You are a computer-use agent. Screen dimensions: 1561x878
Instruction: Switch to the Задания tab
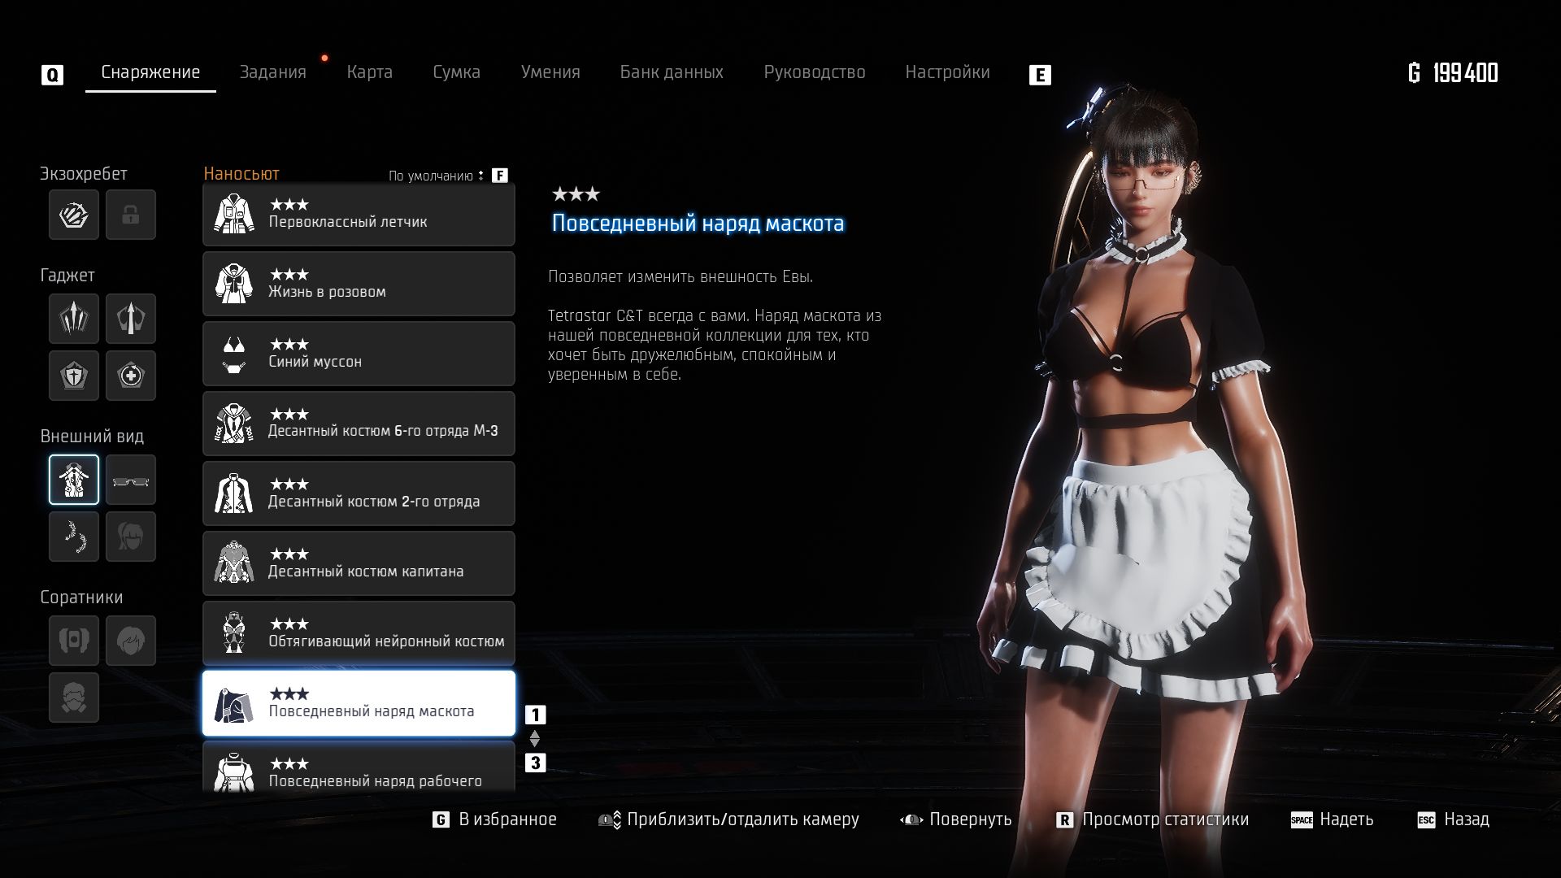[x=272, y=72]
